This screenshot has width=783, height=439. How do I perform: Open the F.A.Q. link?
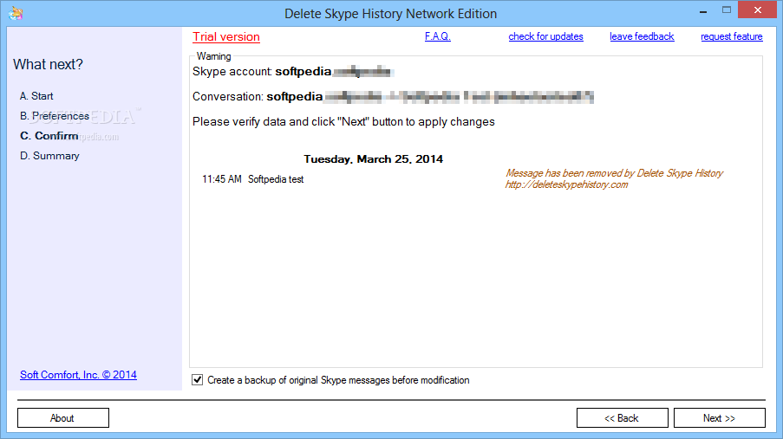coord(437,36)
